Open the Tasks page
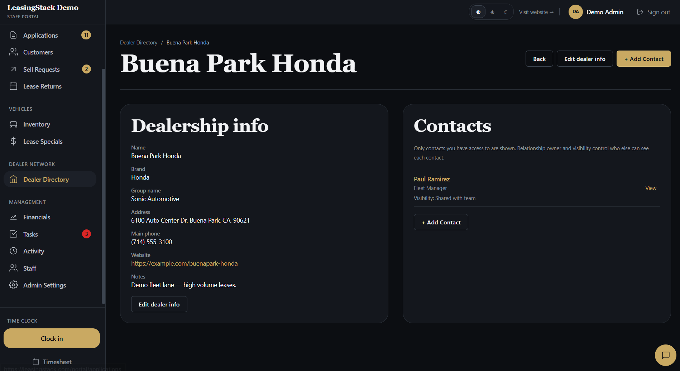Image resolution: width=680 pixels, height=371 pixels. coord(50,234)
